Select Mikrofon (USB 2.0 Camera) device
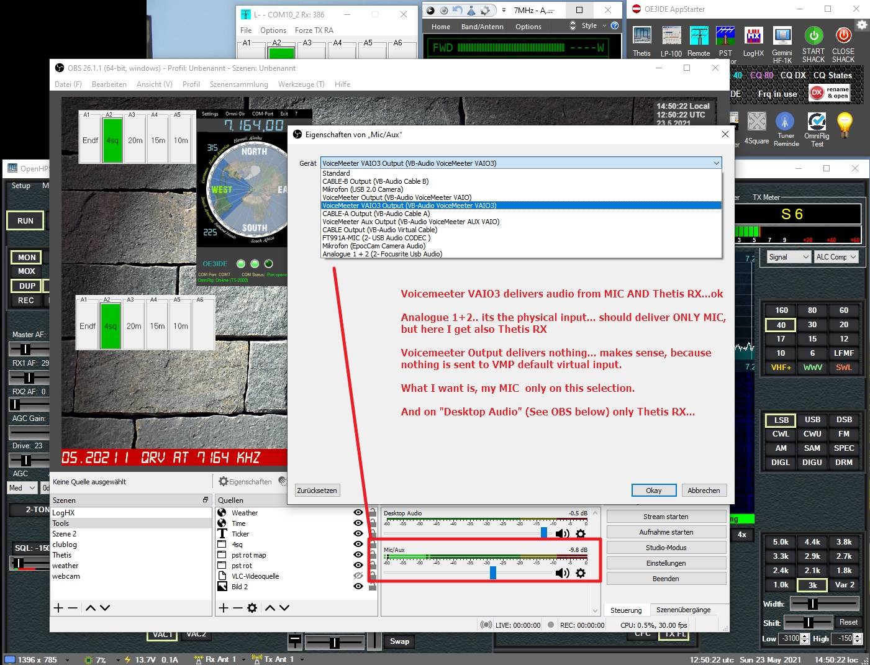Screen dimensions: 870x665 (x=521, y=189)
